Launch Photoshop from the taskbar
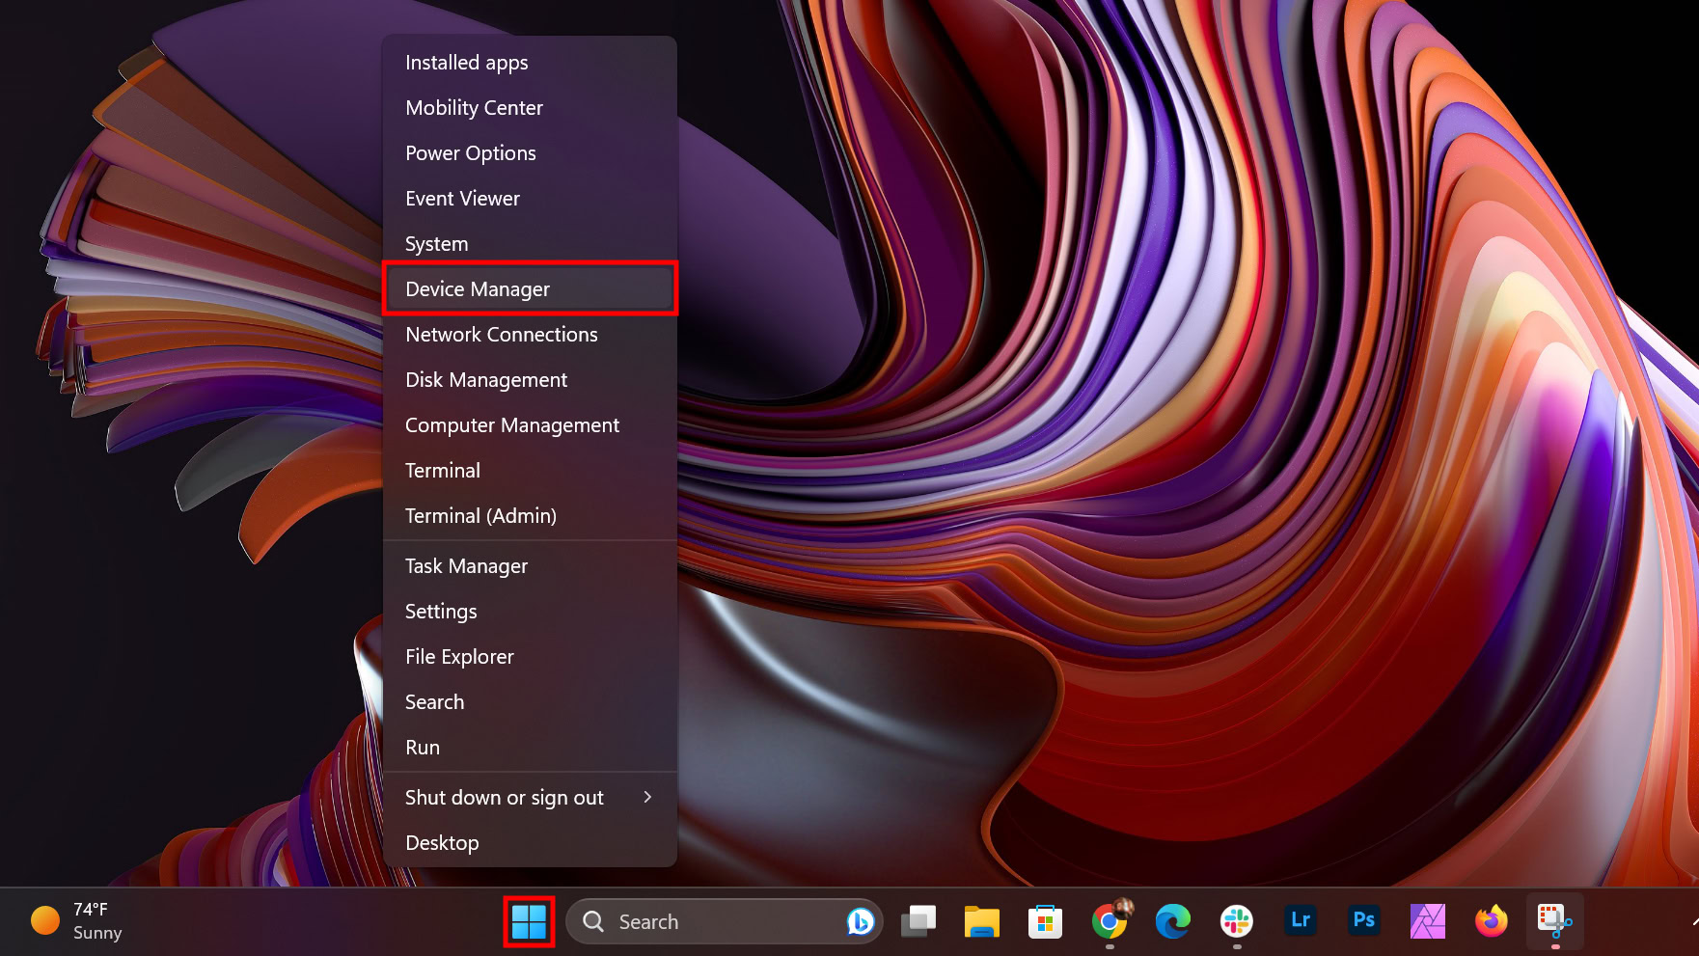 point(1363,921)
